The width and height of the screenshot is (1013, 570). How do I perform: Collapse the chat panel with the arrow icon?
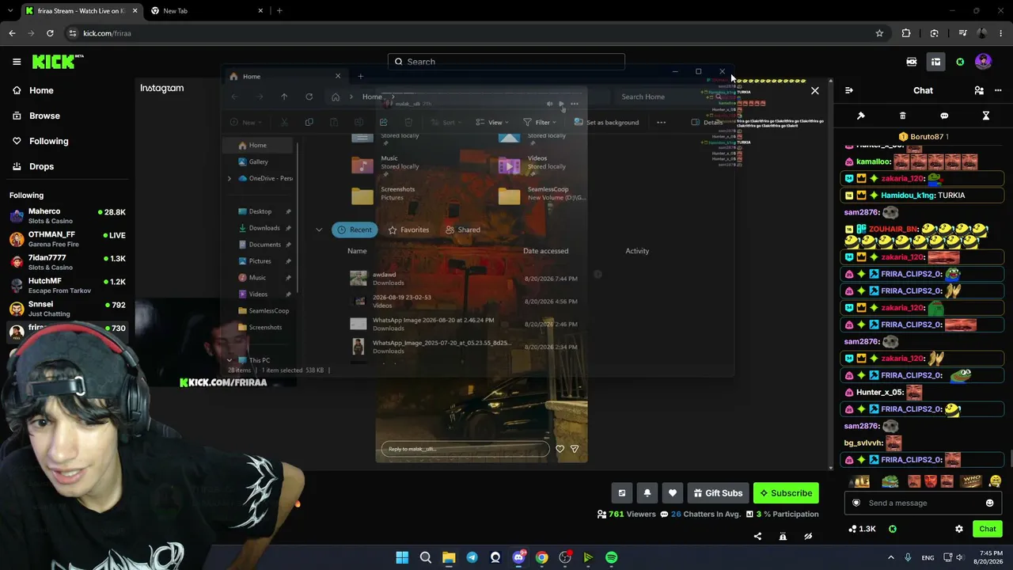coord(849,90)
